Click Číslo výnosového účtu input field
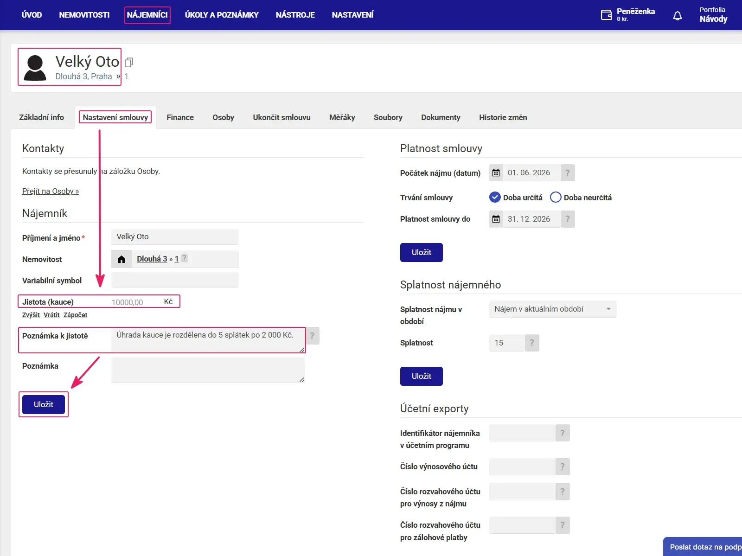This screenshot has width=742, height=556. (522, 467)
